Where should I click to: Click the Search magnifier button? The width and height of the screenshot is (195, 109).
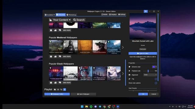[x=79, y=20]
